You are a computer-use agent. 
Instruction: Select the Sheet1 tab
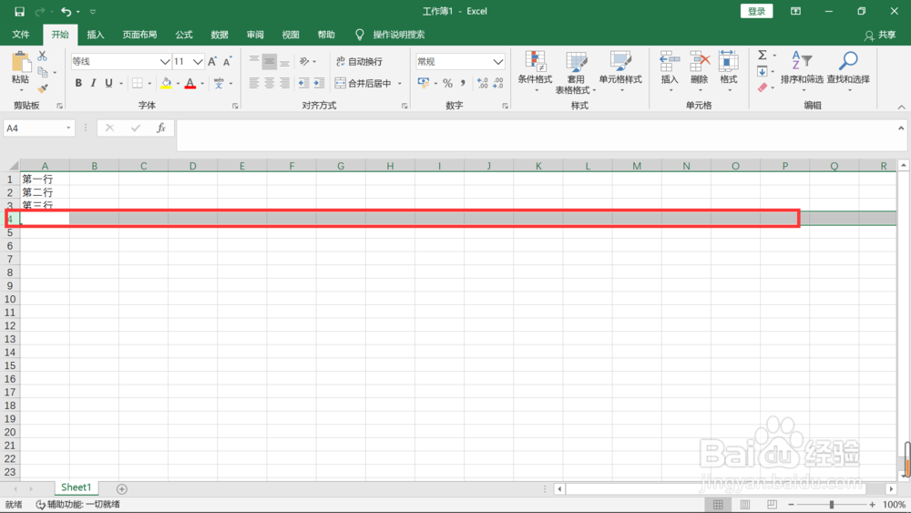pos(77,487)
